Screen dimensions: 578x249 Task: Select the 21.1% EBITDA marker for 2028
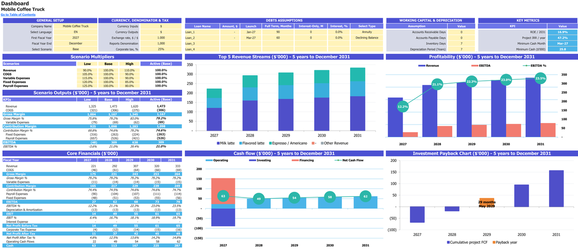click(437, 85)
